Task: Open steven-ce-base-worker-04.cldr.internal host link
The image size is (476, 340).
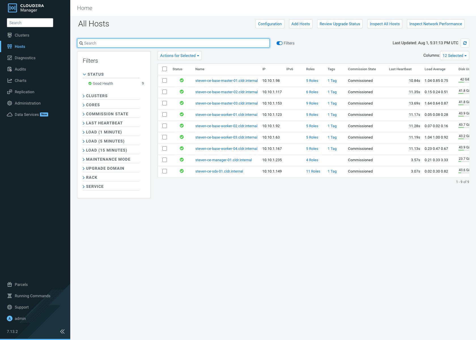Action: 226,148
